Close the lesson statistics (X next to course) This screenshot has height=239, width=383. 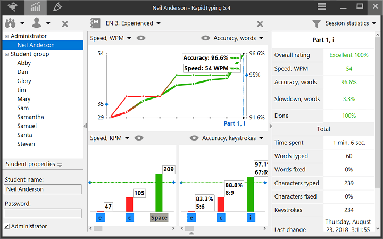(x=260, y=24)
